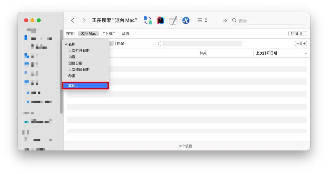Switch search scope to 网络
This screenshot has height=174, width=328.
(x=125, y=34)
